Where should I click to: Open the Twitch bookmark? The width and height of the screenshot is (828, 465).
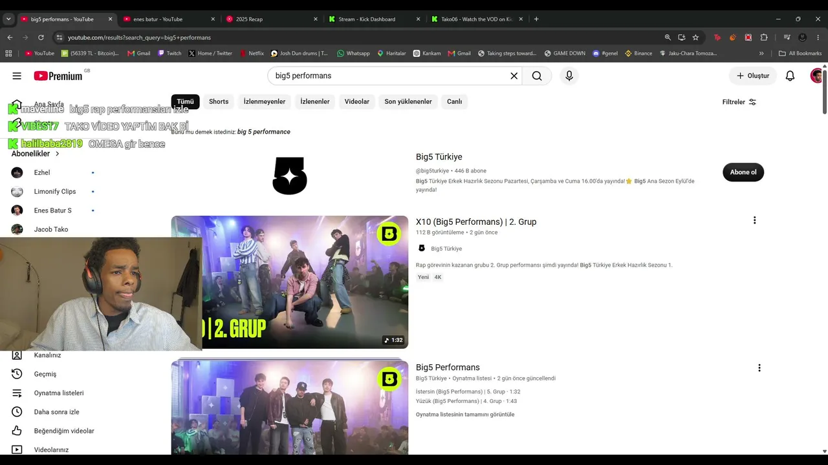tap(169, 54)
